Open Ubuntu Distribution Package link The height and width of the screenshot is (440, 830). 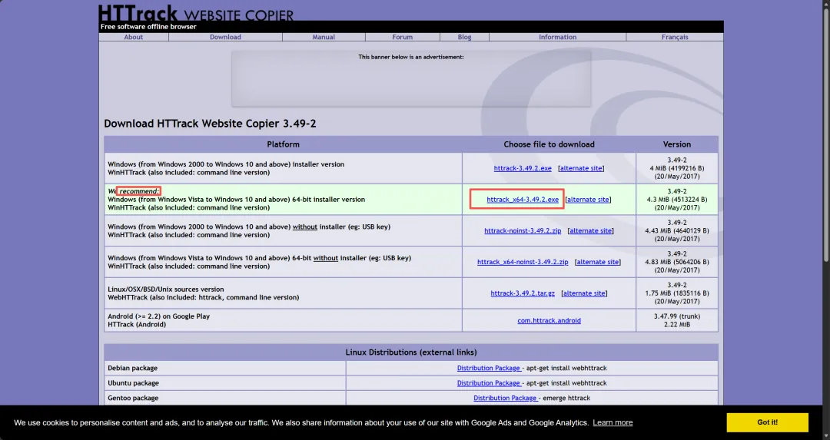click(x=489, y=383)
